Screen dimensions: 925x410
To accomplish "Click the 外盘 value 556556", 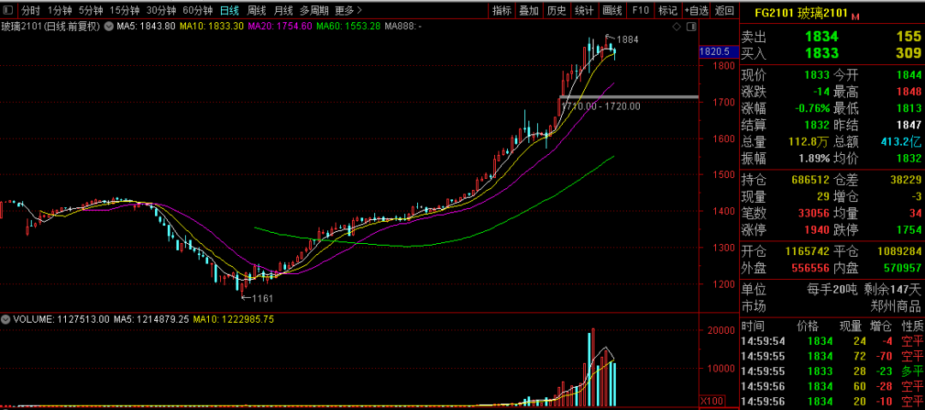I will (x=809, y=268).
